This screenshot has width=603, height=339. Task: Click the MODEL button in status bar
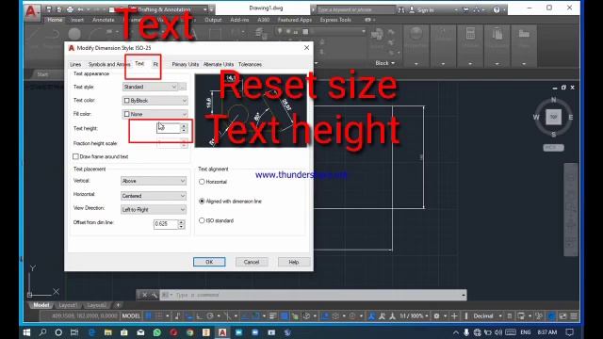pyautogui.click(x=131, y=316)
